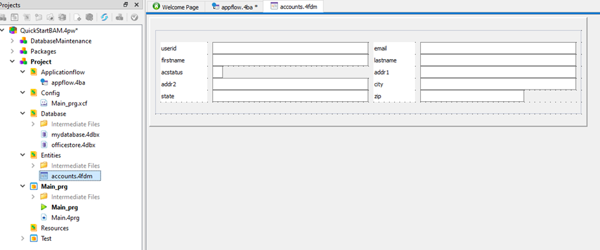Click the add-file page icon with plus
The image size is (600, 250).
click(77, 18)
